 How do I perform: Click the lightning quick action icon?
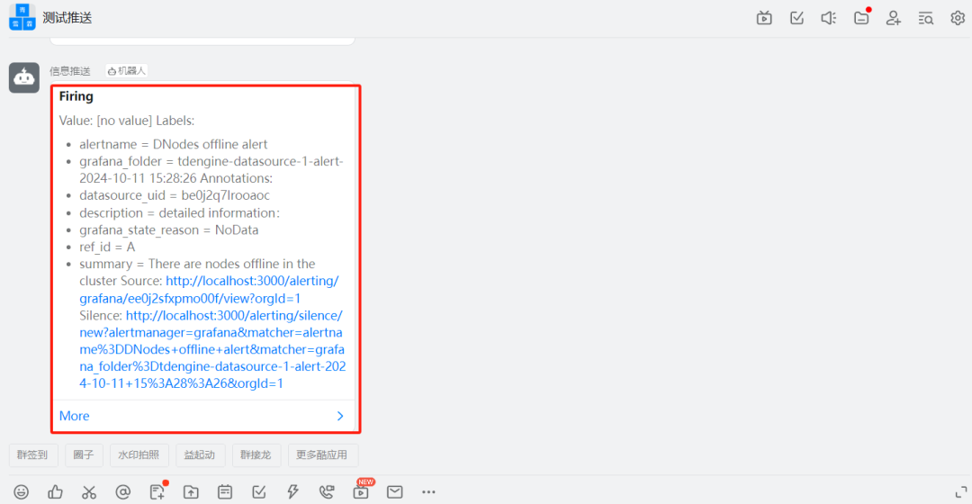click(x=292, y=492)
